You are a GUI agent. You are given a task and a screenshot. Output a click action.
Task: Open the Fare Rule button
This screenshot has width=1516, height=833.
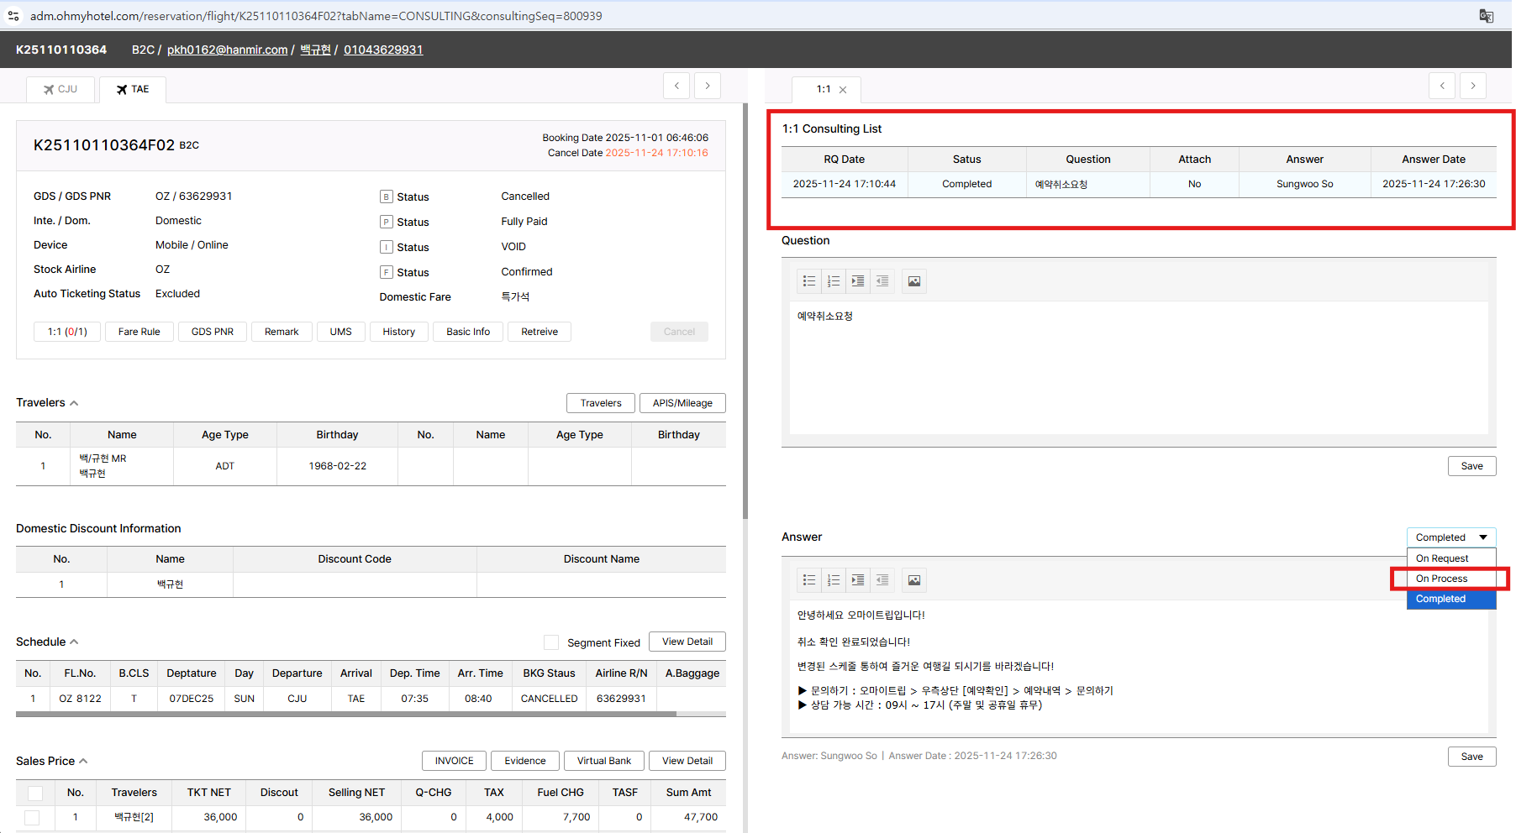(139, 332)
